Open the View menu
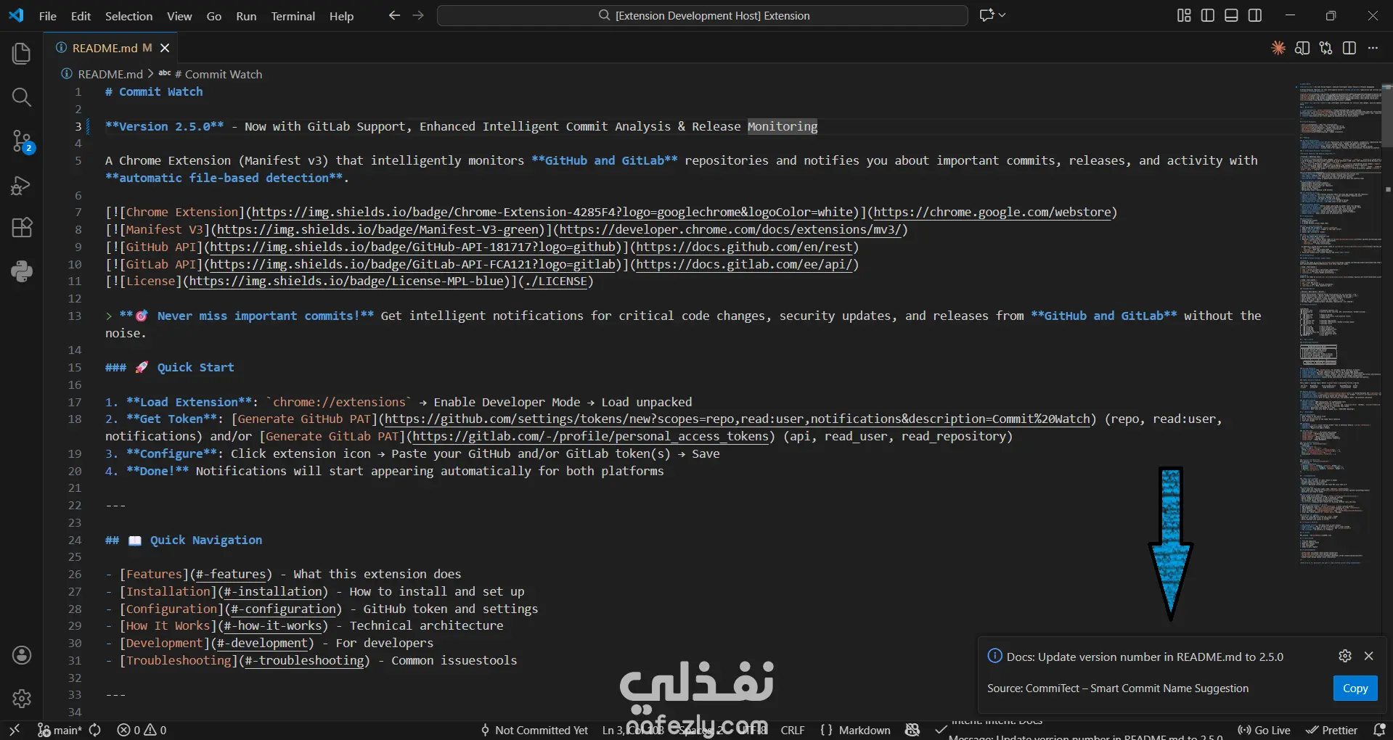Image resolution: width=1393 pixels, height=740 pixels. [x=179, y=16]
